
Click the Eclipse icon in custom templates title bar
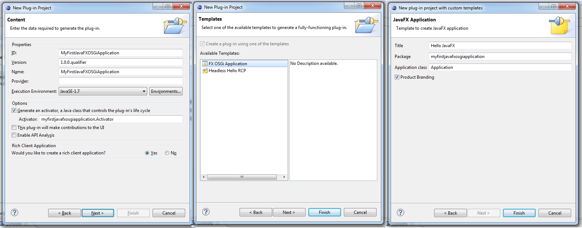click(394, 8)
